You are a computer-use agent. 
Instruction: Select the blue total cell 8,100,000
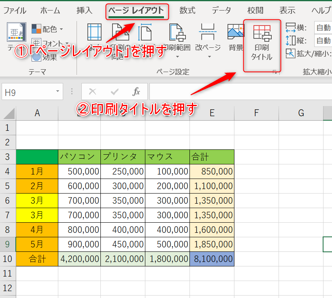pyautogui.click(x=212, y=259)
